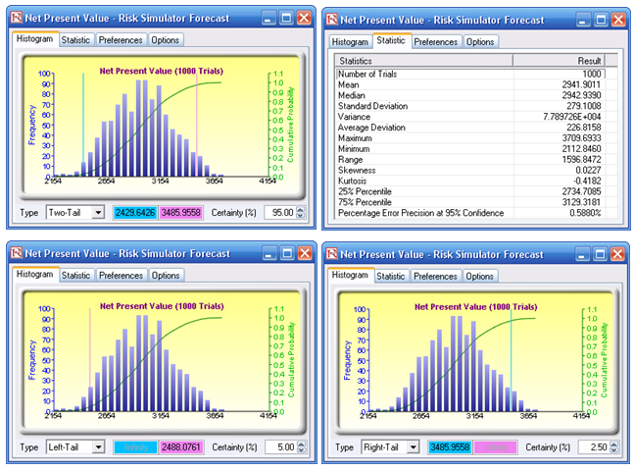Minimize the Two-Tail forecast window

point(269,18)
